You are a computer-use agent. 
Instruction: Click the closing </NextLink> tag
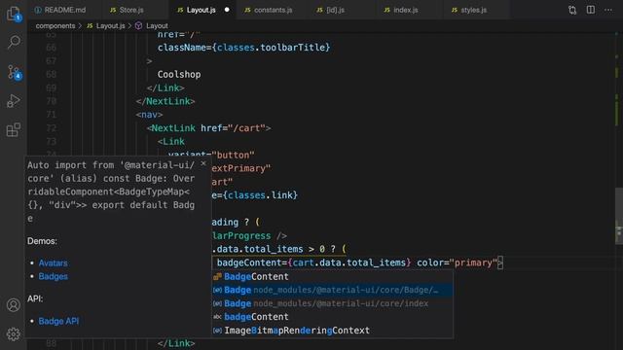click(x=165, y=101)
